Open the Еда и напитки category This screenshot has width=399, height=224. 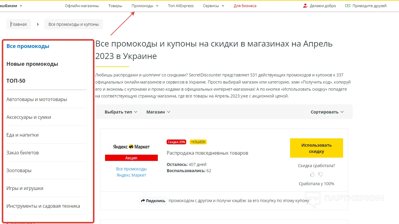tap(22, 135)
